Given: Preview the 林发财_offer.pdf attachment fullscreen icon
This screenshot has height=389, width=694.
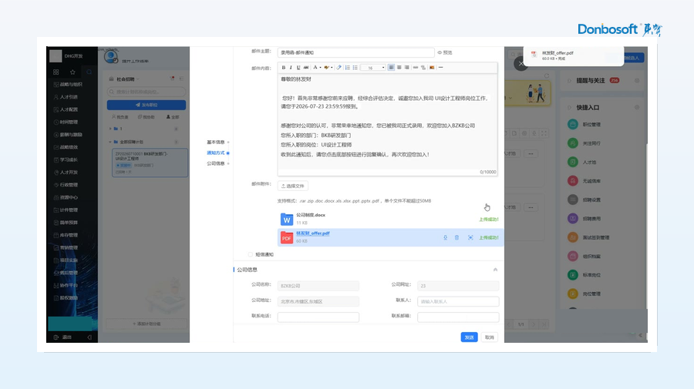Looking at the screenshot, I should click(x=470, y=238).
